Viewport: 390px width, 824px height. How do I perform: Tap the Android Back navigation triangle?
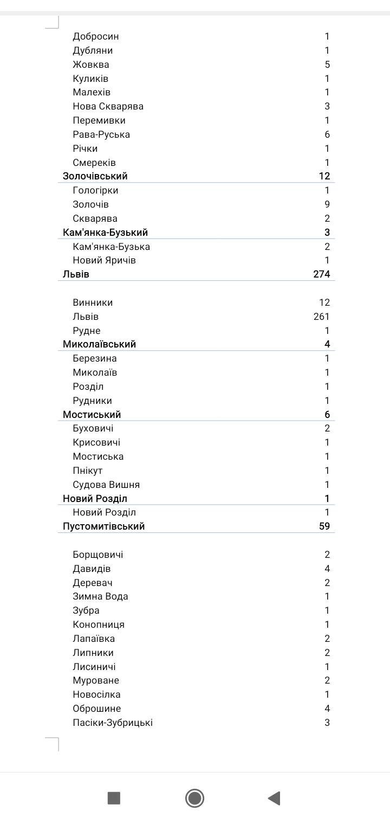click(x=274, y=798)
